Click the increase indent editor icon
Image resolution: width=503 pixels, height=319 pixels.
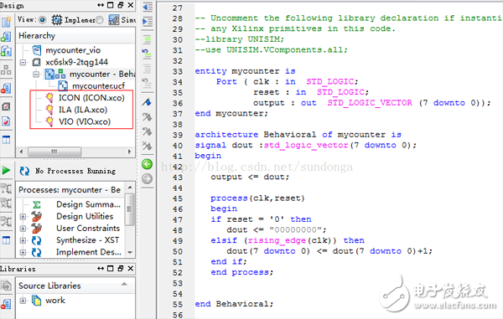(x=148, y=22)
